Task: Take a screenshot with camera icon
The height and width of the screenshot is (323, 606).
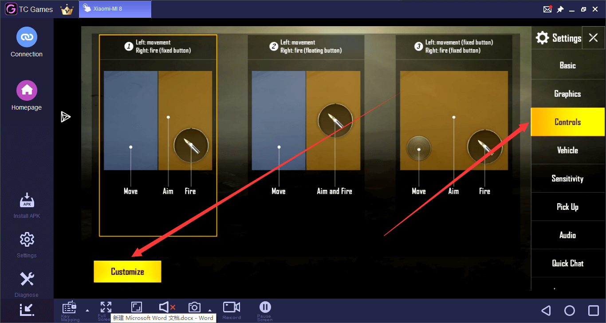Action: tap(194, 307)
